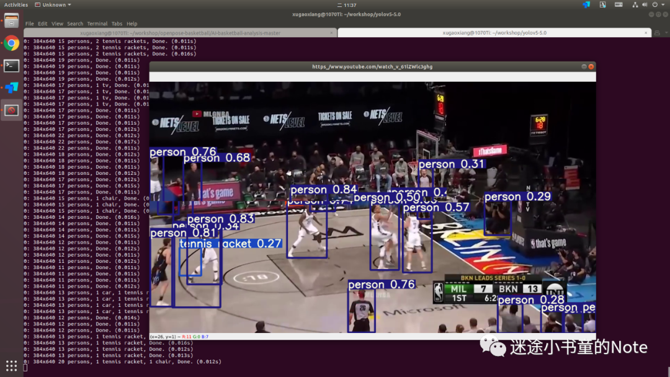This screenshot has width=670, height=377.
Task: Close the openpose-basketball terminal tab
Action: coord(331,33)
